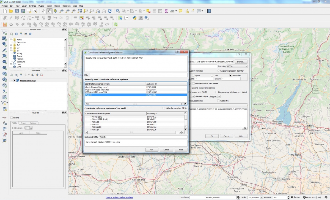Expand the OWS node in browser
The image size is (330, 200).
click(11, 64)
